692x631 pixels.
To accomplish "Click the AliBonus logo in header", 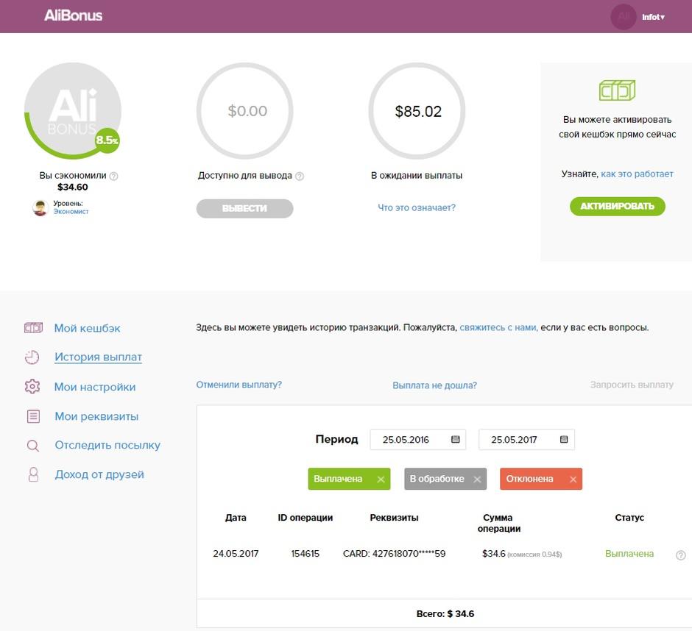I will click(74, 16).
